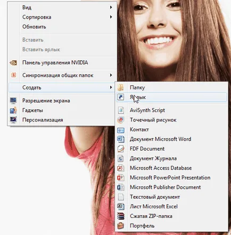
Task: Click the shortcut arrow icon beside Ярлык
Action: 121,97
